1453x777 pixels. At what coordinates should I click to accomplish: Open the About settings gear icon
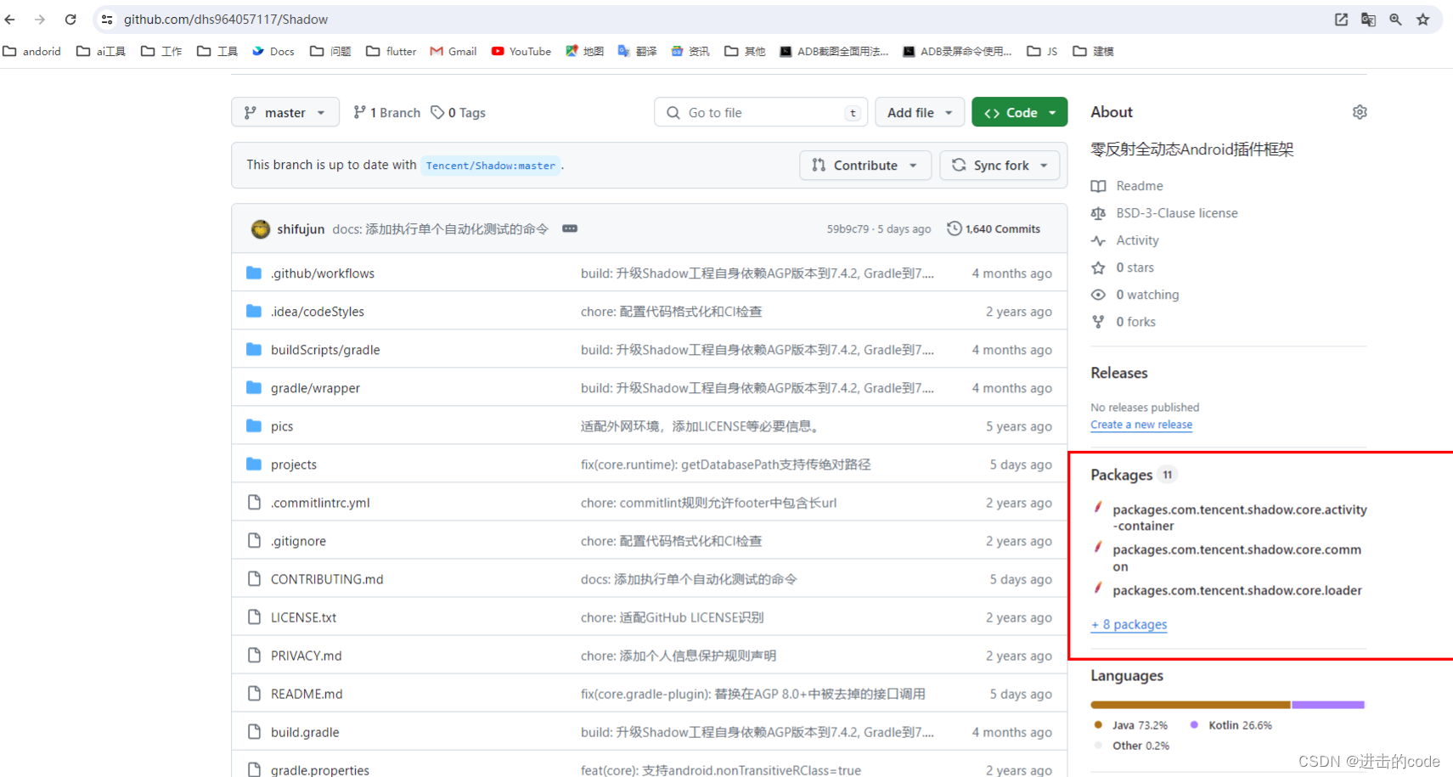pyautogui.click(x=1360, y=112)
